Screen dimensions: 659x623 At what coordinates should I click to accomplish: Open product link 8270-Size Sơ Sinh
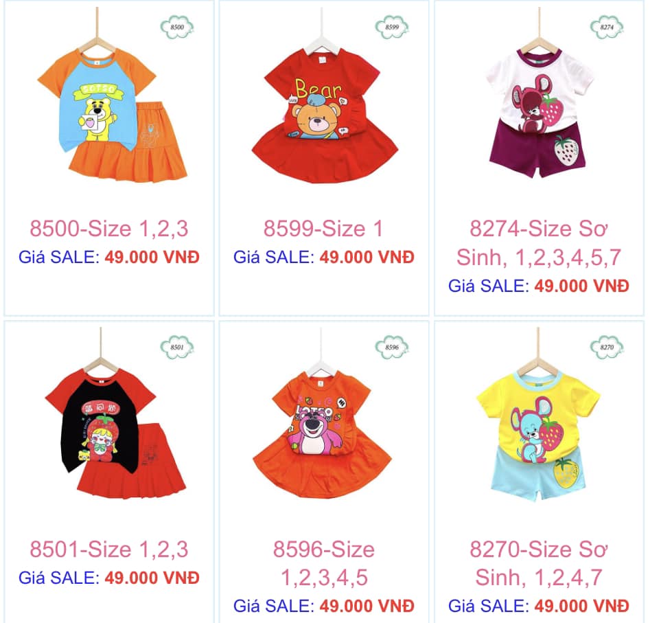[539, 564]
